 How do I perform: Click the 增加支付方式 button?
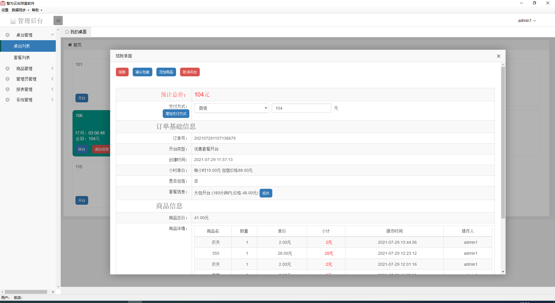tap(176, 114)
